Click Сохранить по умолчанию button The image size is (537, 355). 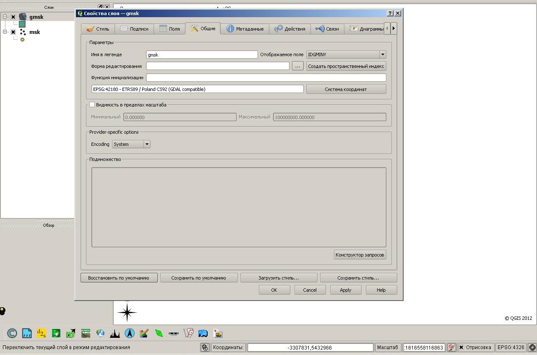[199, 278]
